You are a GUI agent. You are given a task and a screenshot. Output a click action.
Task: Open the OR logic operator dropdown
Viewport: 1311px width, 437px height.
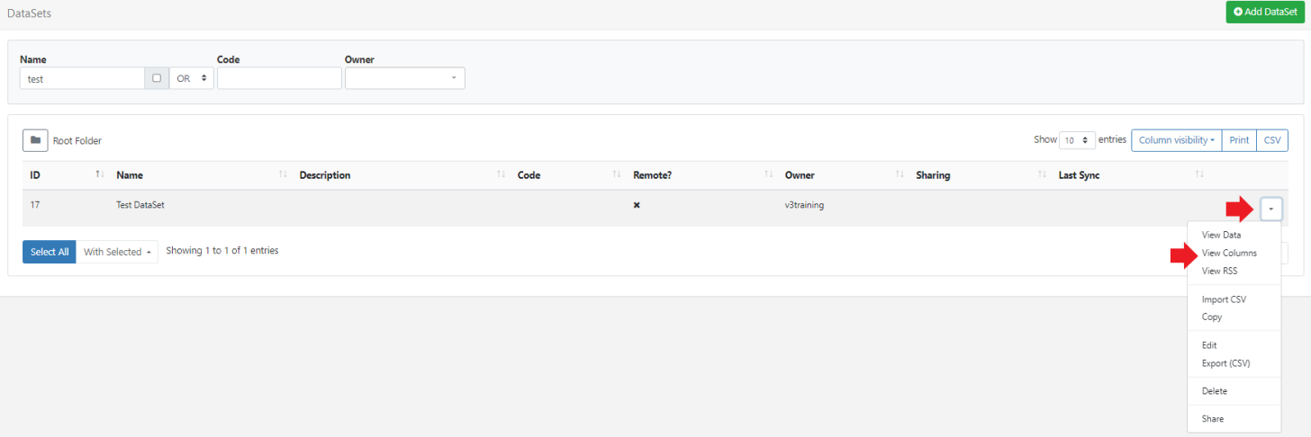(192, 78)
